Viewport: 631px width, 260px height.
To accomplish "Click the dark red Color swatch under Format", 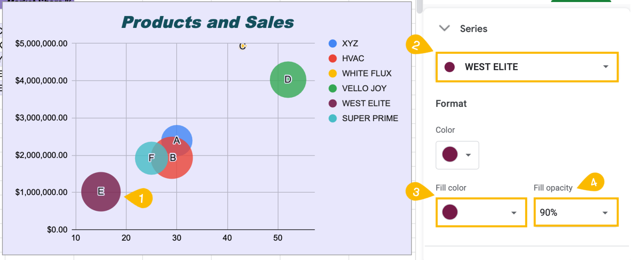I will [449, 155].
